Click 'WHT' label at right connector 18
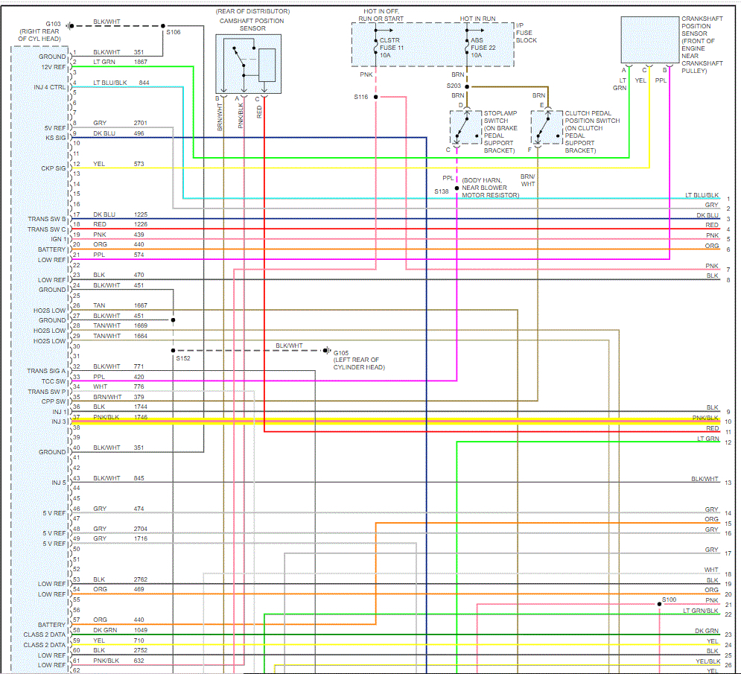Screen dimensions: 741x674 click(x=711, y=570)
